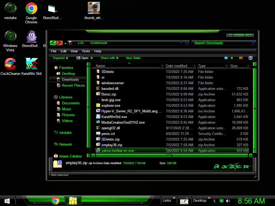Open recent locations dropdown next to nav arrows
Image resolution: width=275 pixels, height=206 pixels.
[65, 43]
